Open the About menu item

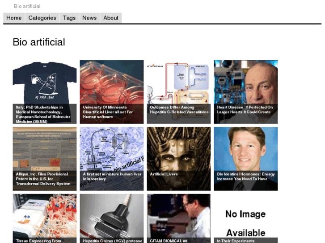(111, 18)
